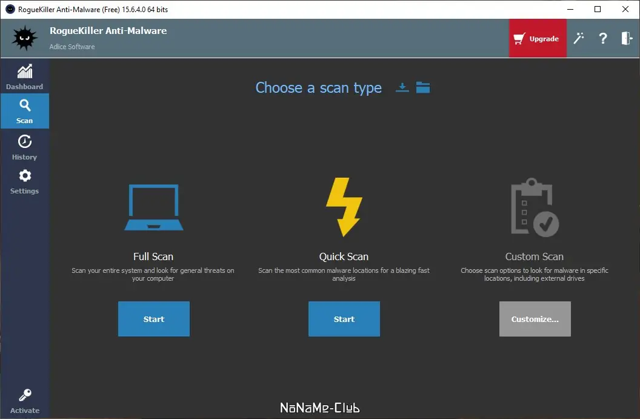Screen dimensions: 640x419
Task: Open help with the question mark icon
Action: click(x=603, y=38)
